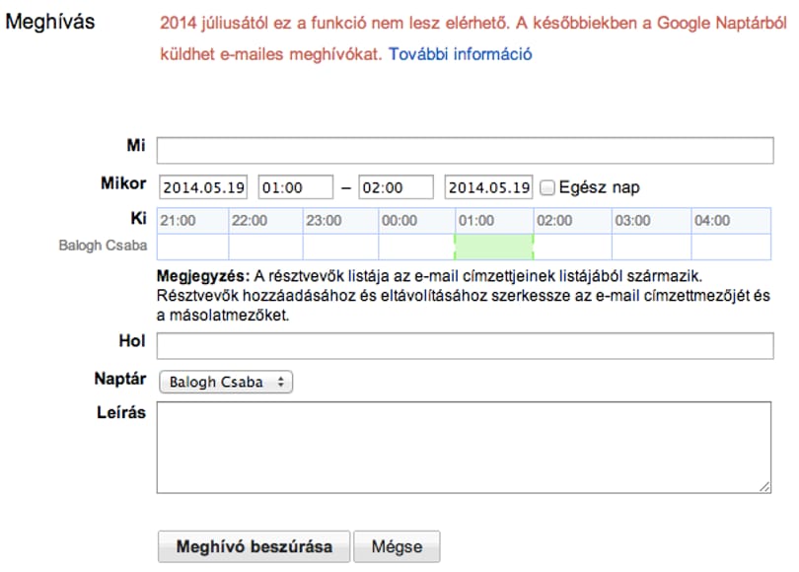Click the end time field 02:00

tap(396, 187)
